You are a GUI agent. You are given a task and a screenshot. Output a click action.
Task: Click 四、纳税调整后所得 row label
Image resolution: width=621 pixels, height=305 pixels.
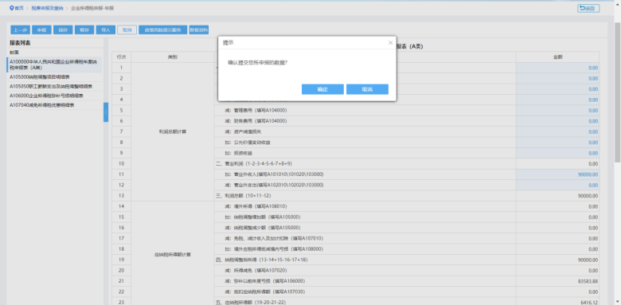(261, 260)
